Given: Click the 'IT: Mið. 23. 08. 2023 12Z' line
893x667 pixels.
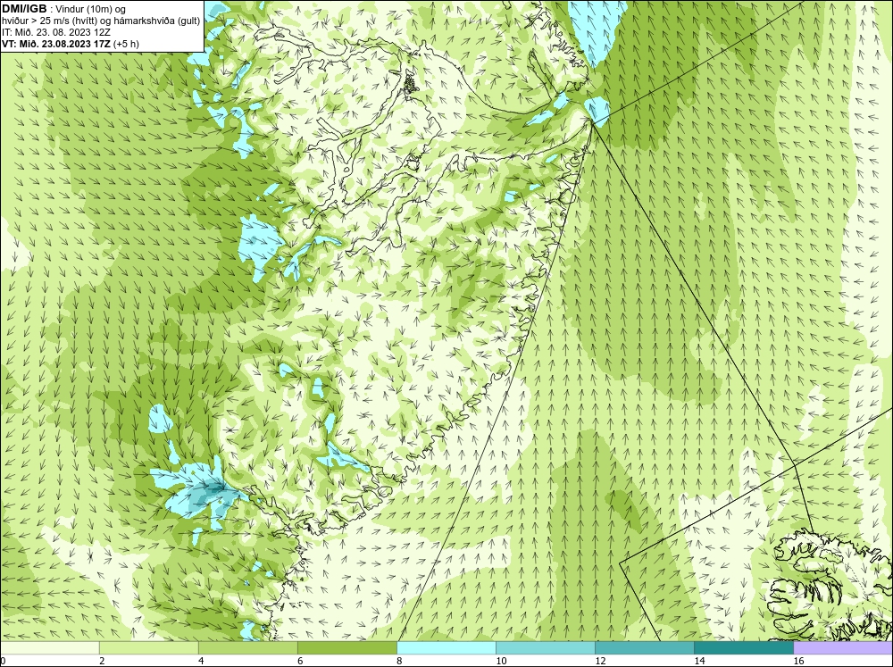Looking at the screenshot, I should click(x=56, y=32).
